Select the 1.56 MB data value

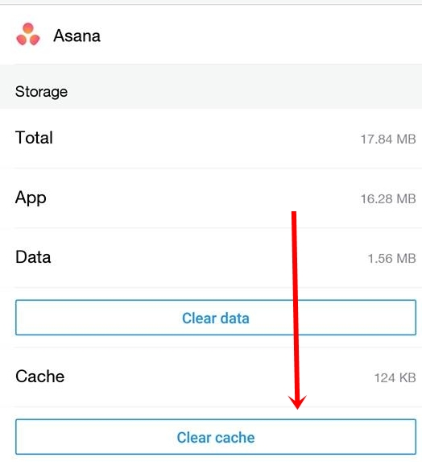(391, 259)
